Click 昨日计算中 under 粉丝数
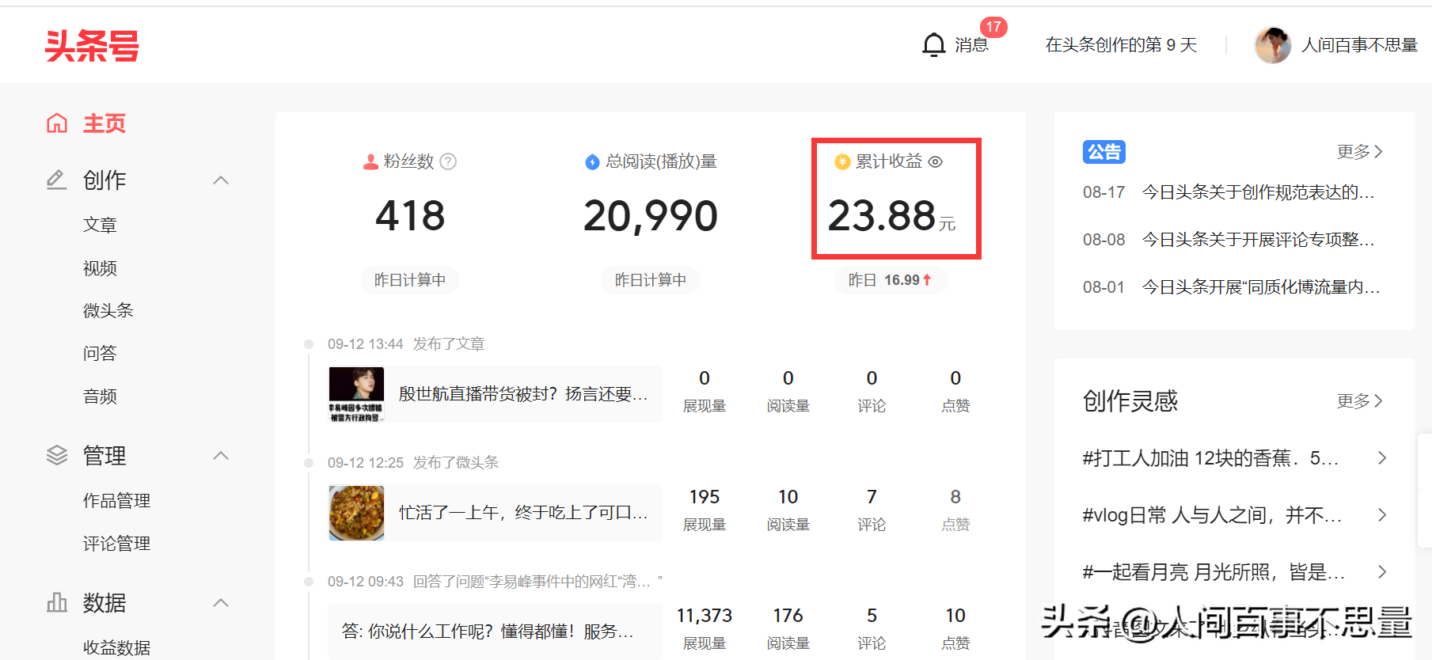Viewport: 1432px width, 660px height. click(x=410, y=280)
